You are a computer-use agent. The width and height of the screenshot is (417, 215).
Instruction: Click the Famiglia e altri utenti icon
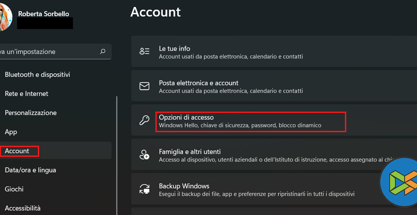[144, 155]
